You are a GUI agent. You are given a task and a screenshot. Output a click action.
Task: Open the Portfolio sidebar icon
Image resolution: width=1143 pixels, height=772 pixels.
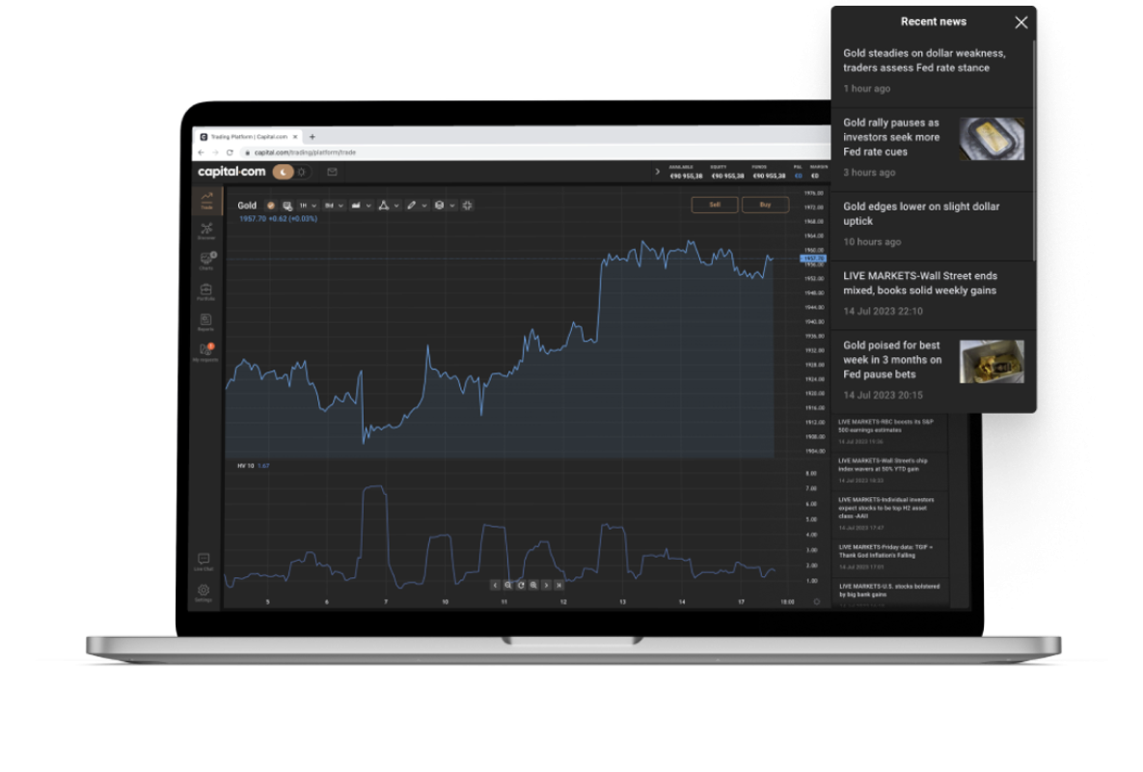point(205,291)
